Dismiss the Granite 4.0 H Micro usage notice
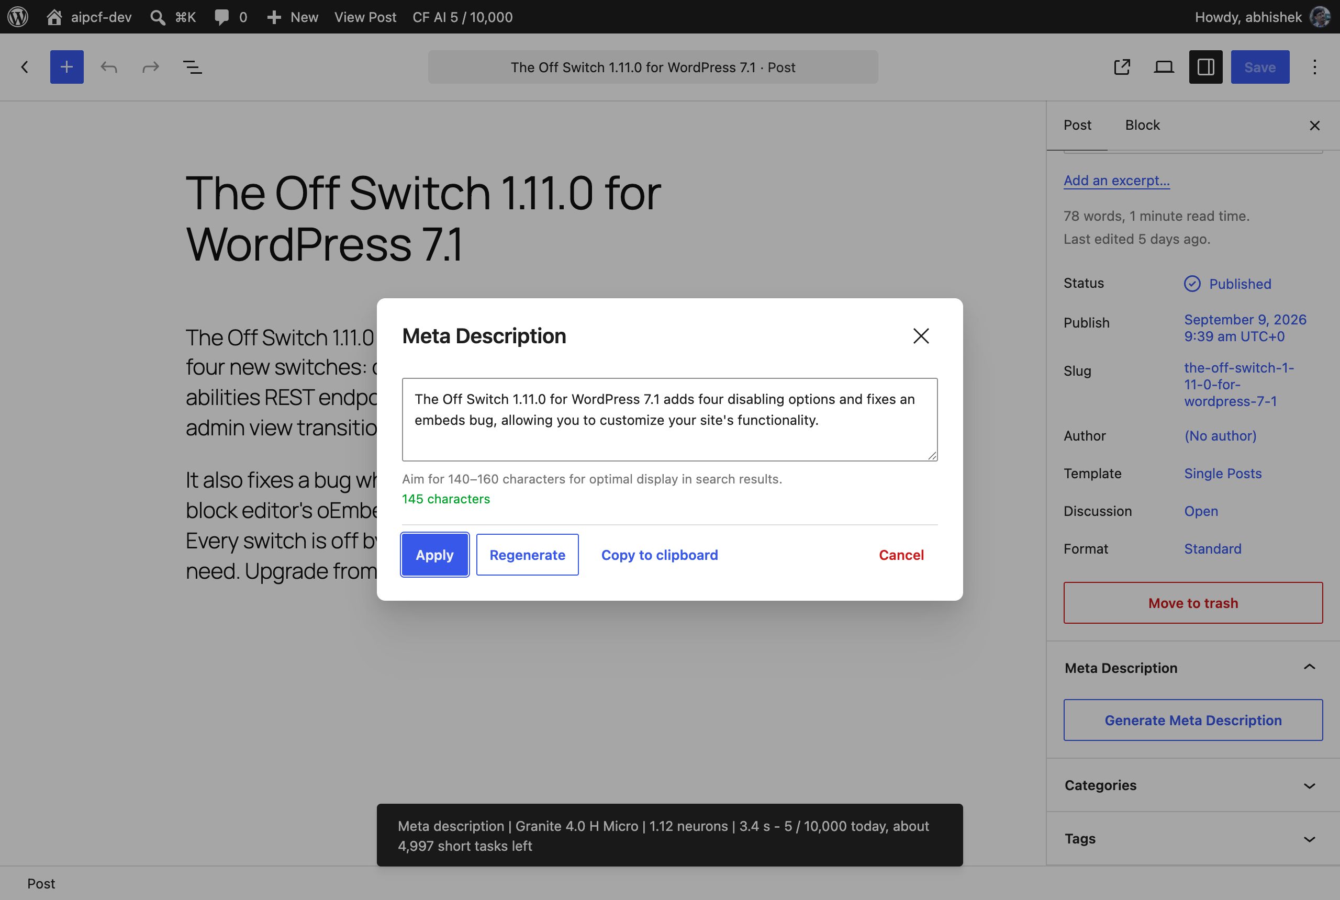This screenshot has width=1340, height=900. (x=669, y=835)
